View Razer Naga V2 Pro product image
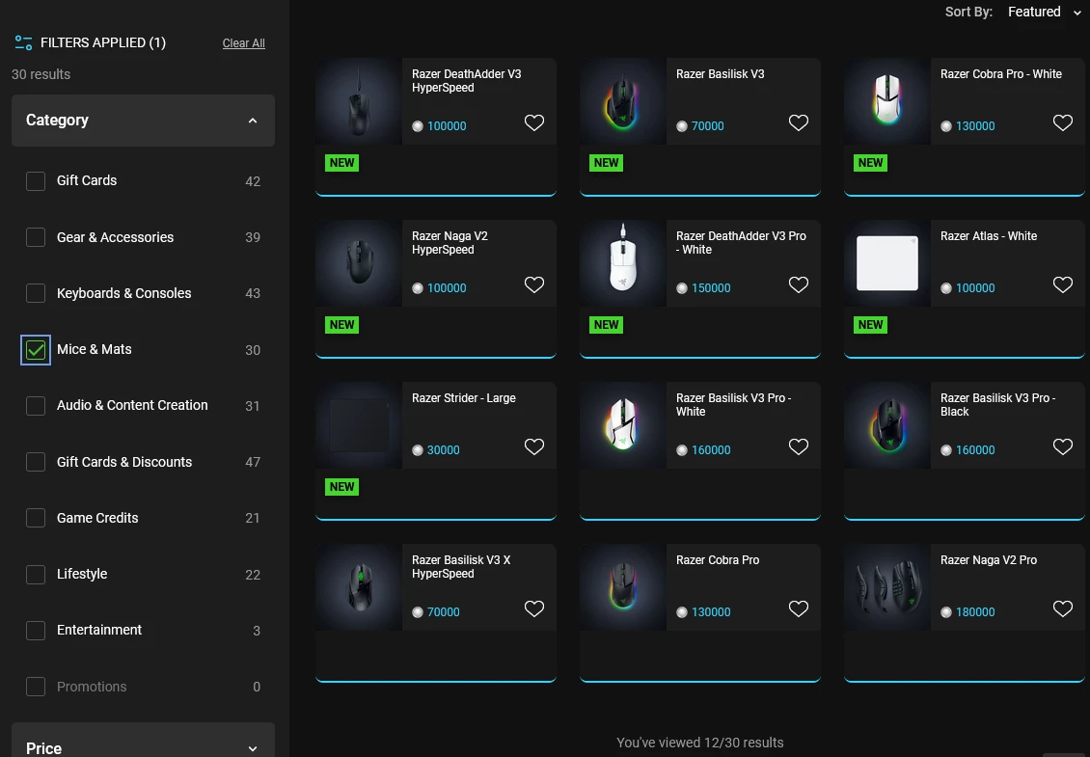 [887, 587]
